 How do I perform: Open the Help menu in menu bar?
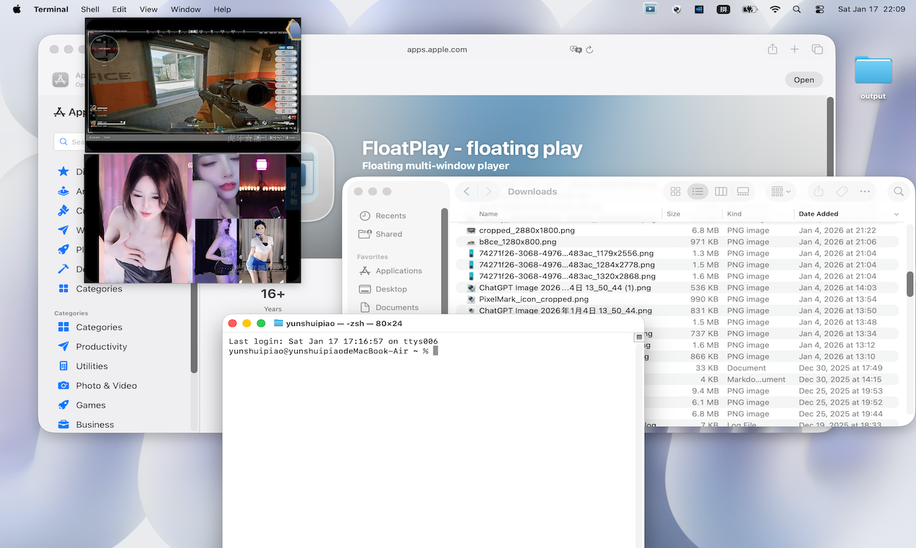222,9
